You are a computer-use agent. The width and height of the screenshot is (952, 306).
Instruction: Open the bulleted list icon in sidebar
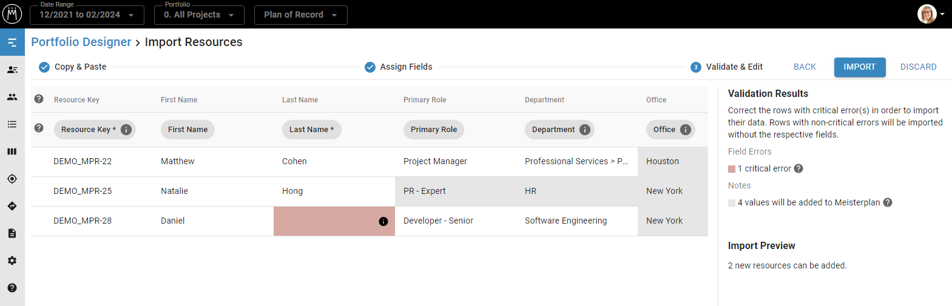point(12,124)
